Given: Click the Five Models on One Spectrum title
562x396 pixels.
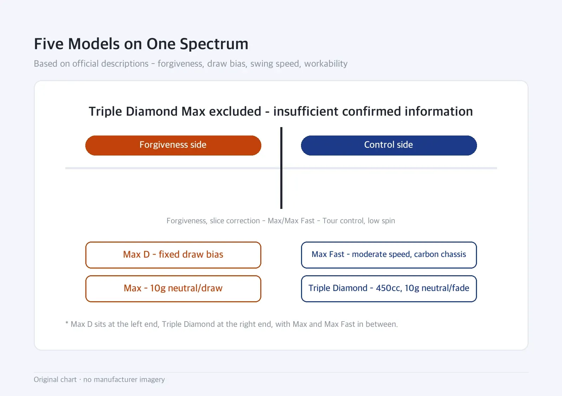Looking at the screenshot, I should 141,44.
